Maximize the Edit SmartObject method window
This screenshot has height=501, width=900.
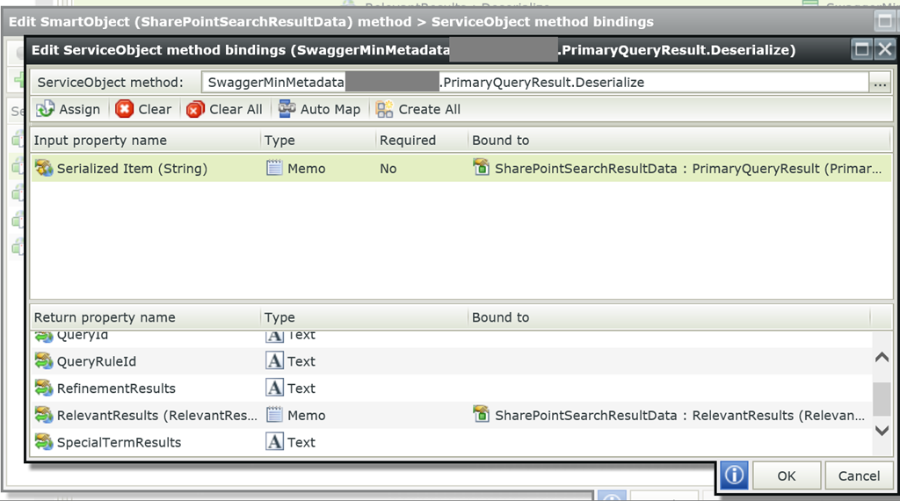pos(885,22)
